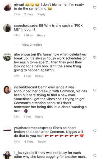Image resolution: width=101 pixels, height=159 pixels.
Task: Reply to yourhautemessexpress's comment
Action: pos(42,142)
